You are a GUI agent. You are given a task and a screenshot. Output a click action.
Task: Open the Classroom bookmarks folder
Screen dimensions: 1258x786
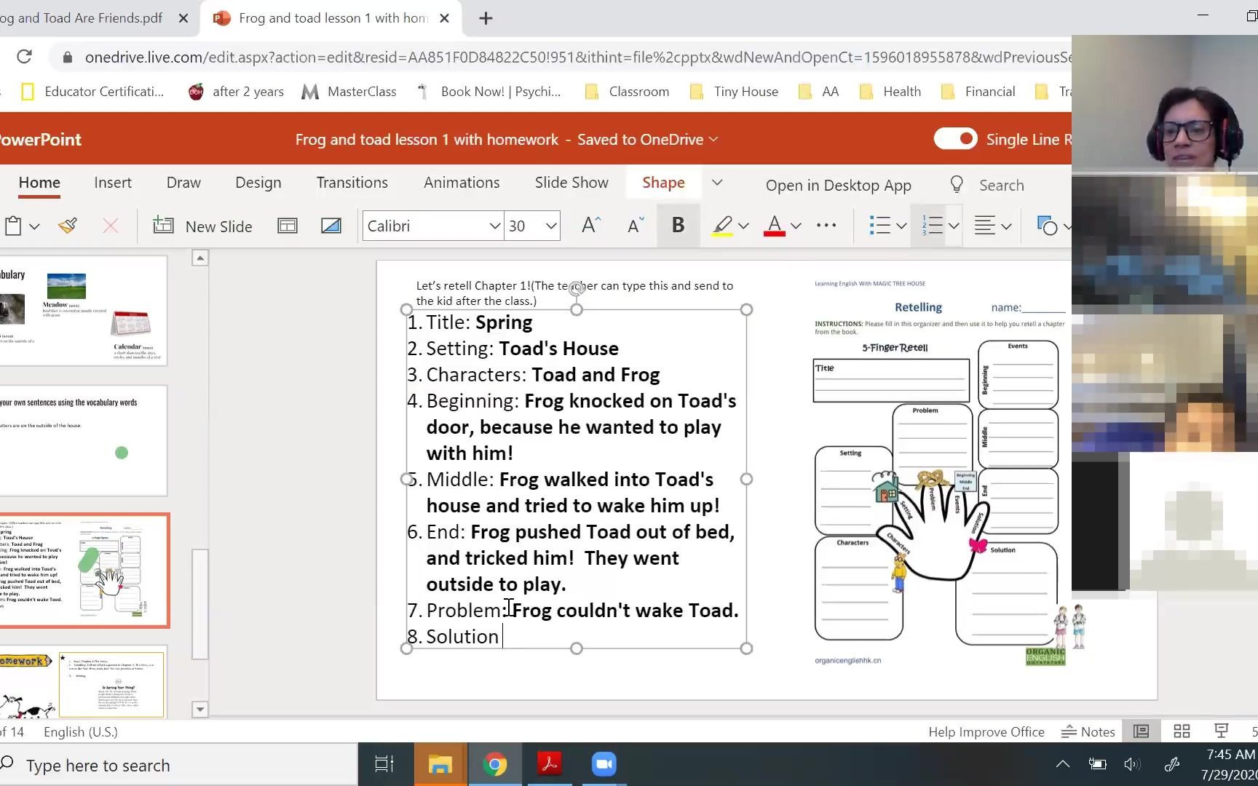(628, 92)
